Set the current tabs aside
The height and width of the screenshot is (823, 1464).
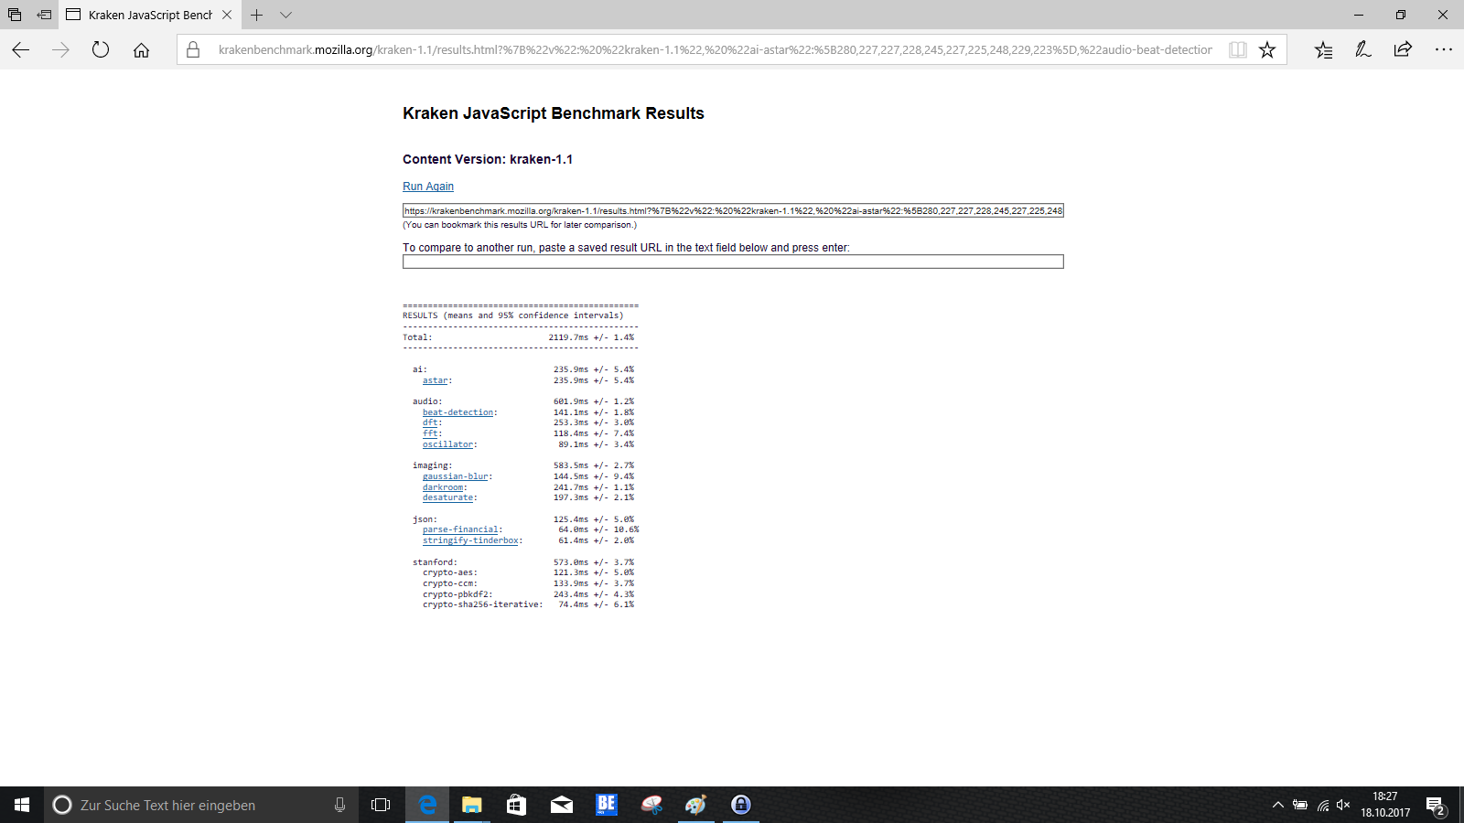44,15
